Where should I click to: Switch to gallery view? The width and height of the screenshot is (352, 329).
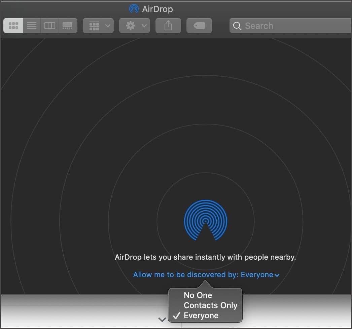point(68,26)
